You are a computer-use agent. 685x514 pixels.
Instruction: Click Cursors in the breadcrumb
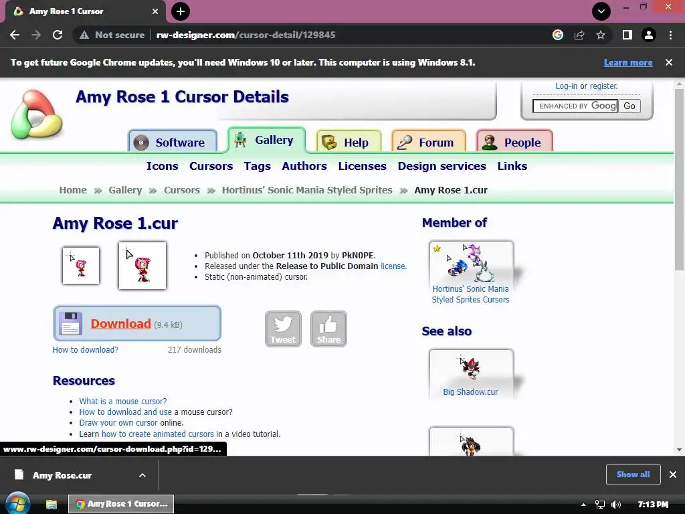coord(182,190)
